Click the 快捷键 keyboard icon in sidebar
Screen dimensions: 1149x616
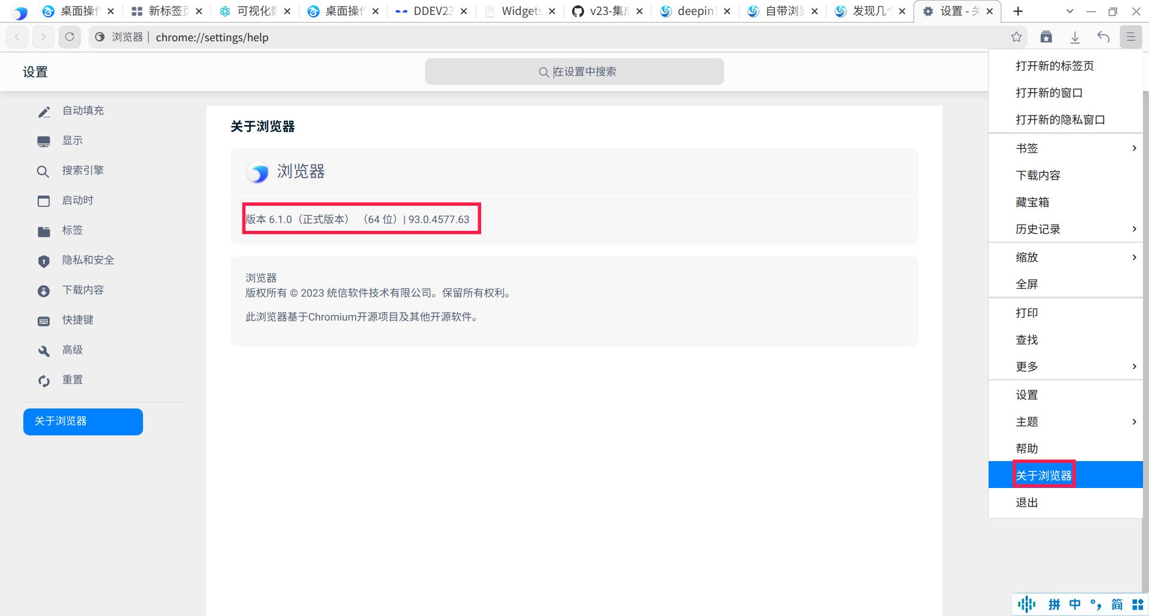click(43, 320)
